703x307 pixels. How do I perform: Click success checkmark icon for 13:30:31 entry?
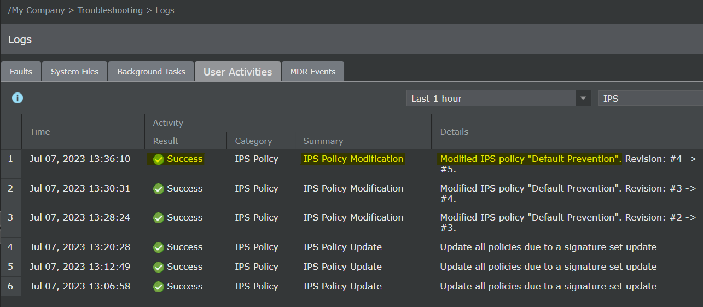(x=159, y=189)
